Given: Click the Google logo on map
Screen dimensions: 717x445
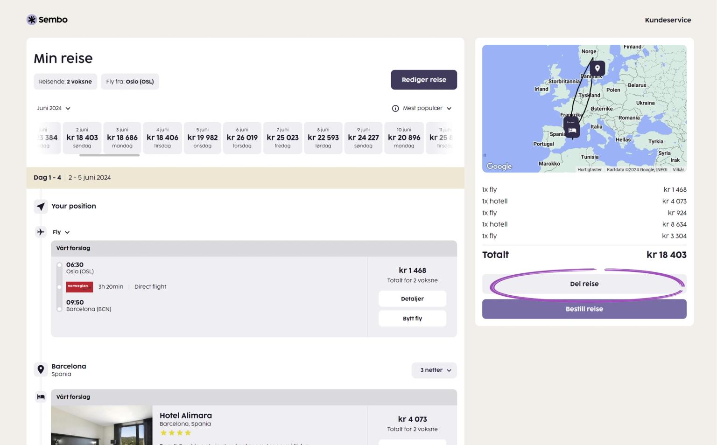Looking at the screenshot, I should tap(499, 166).
